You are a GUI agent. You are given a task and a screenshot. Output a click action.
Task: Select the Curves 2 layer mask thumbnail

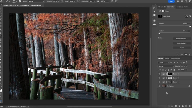click(170, 78)
